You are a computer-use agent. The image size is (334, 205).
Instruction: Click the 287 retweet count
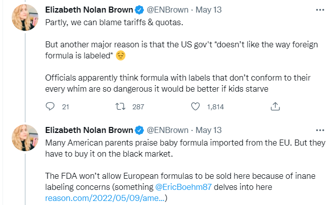[x=138, y=107]
